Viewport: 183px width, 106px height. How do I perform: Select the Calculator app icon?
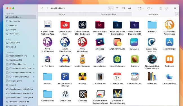(100, 77)
